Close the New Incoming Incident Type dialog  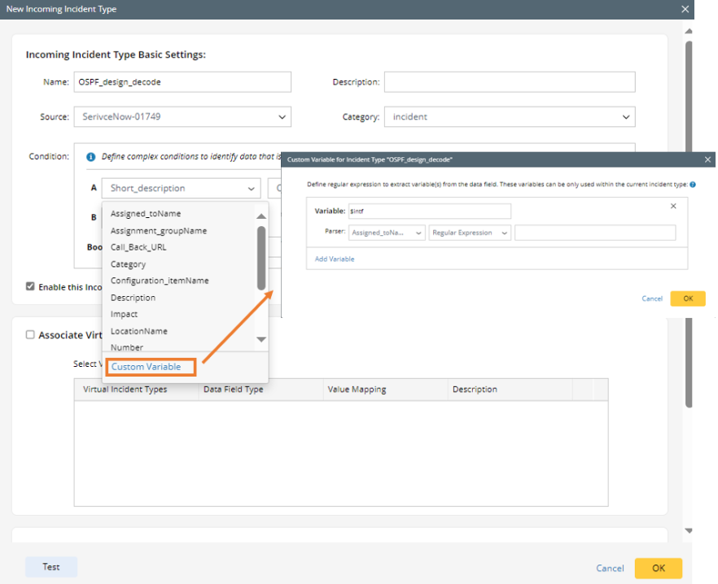(x=685, y=9)
